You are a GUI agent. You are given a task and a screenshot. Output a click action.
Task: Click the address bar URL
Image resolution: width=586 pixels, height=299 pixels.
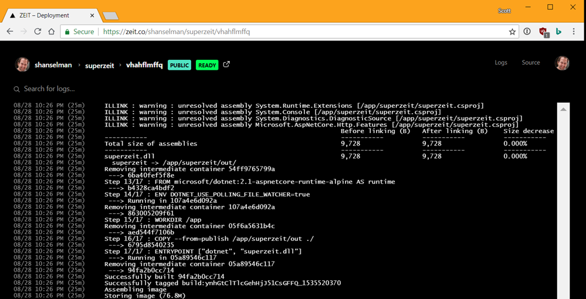[177, 32]
